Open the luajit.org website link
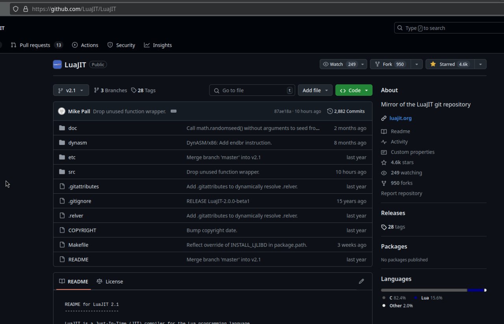Image resolution: width=504 pixels, height=324 pixels. pos(400,118)
